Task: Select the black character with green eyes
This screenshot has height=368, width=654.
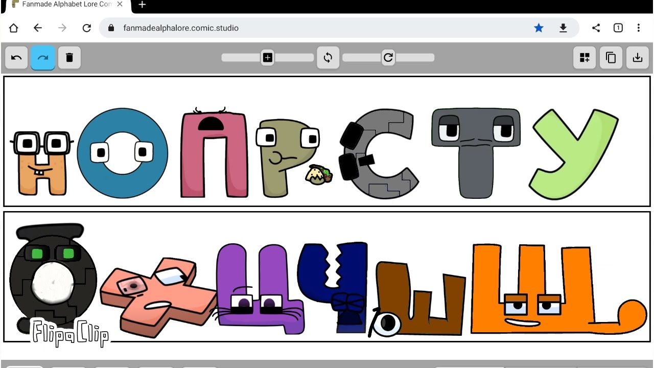Action: click(x=52, y=279)
